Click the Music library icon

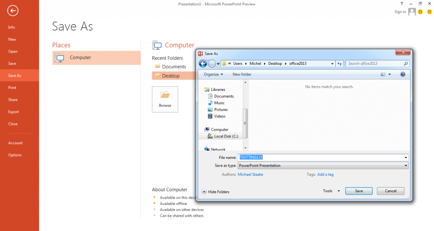[x=210, y=103]
